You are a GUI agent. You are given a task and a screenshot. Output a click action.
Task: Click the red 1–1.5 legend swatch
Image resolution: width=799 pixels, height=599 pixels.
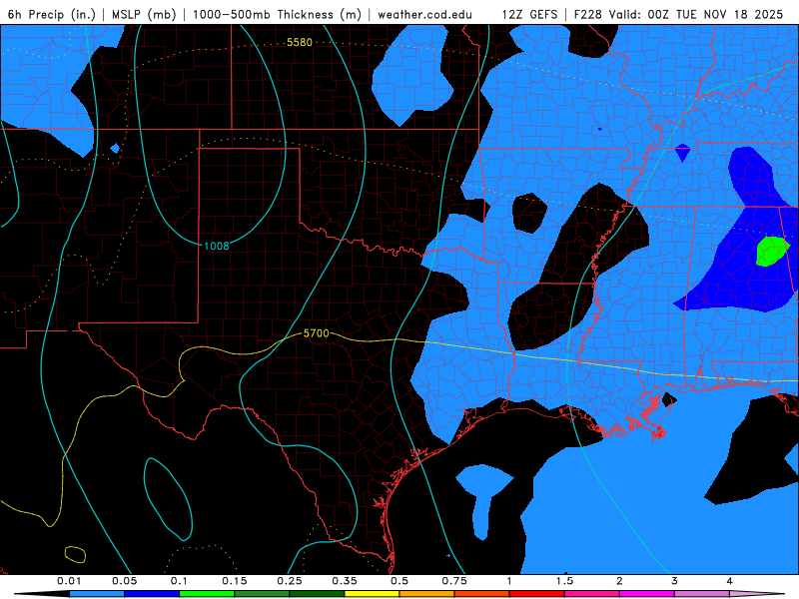click(537, 594)
